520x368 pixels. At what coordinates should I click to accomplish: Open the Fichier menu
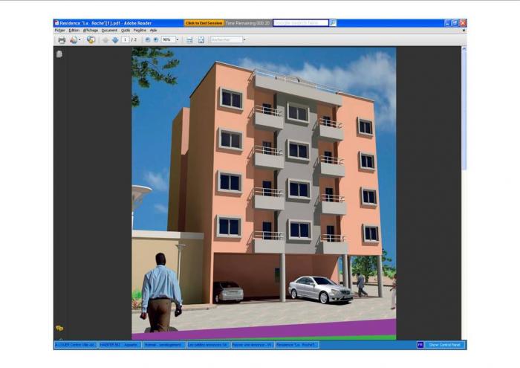tap(59, 30)
